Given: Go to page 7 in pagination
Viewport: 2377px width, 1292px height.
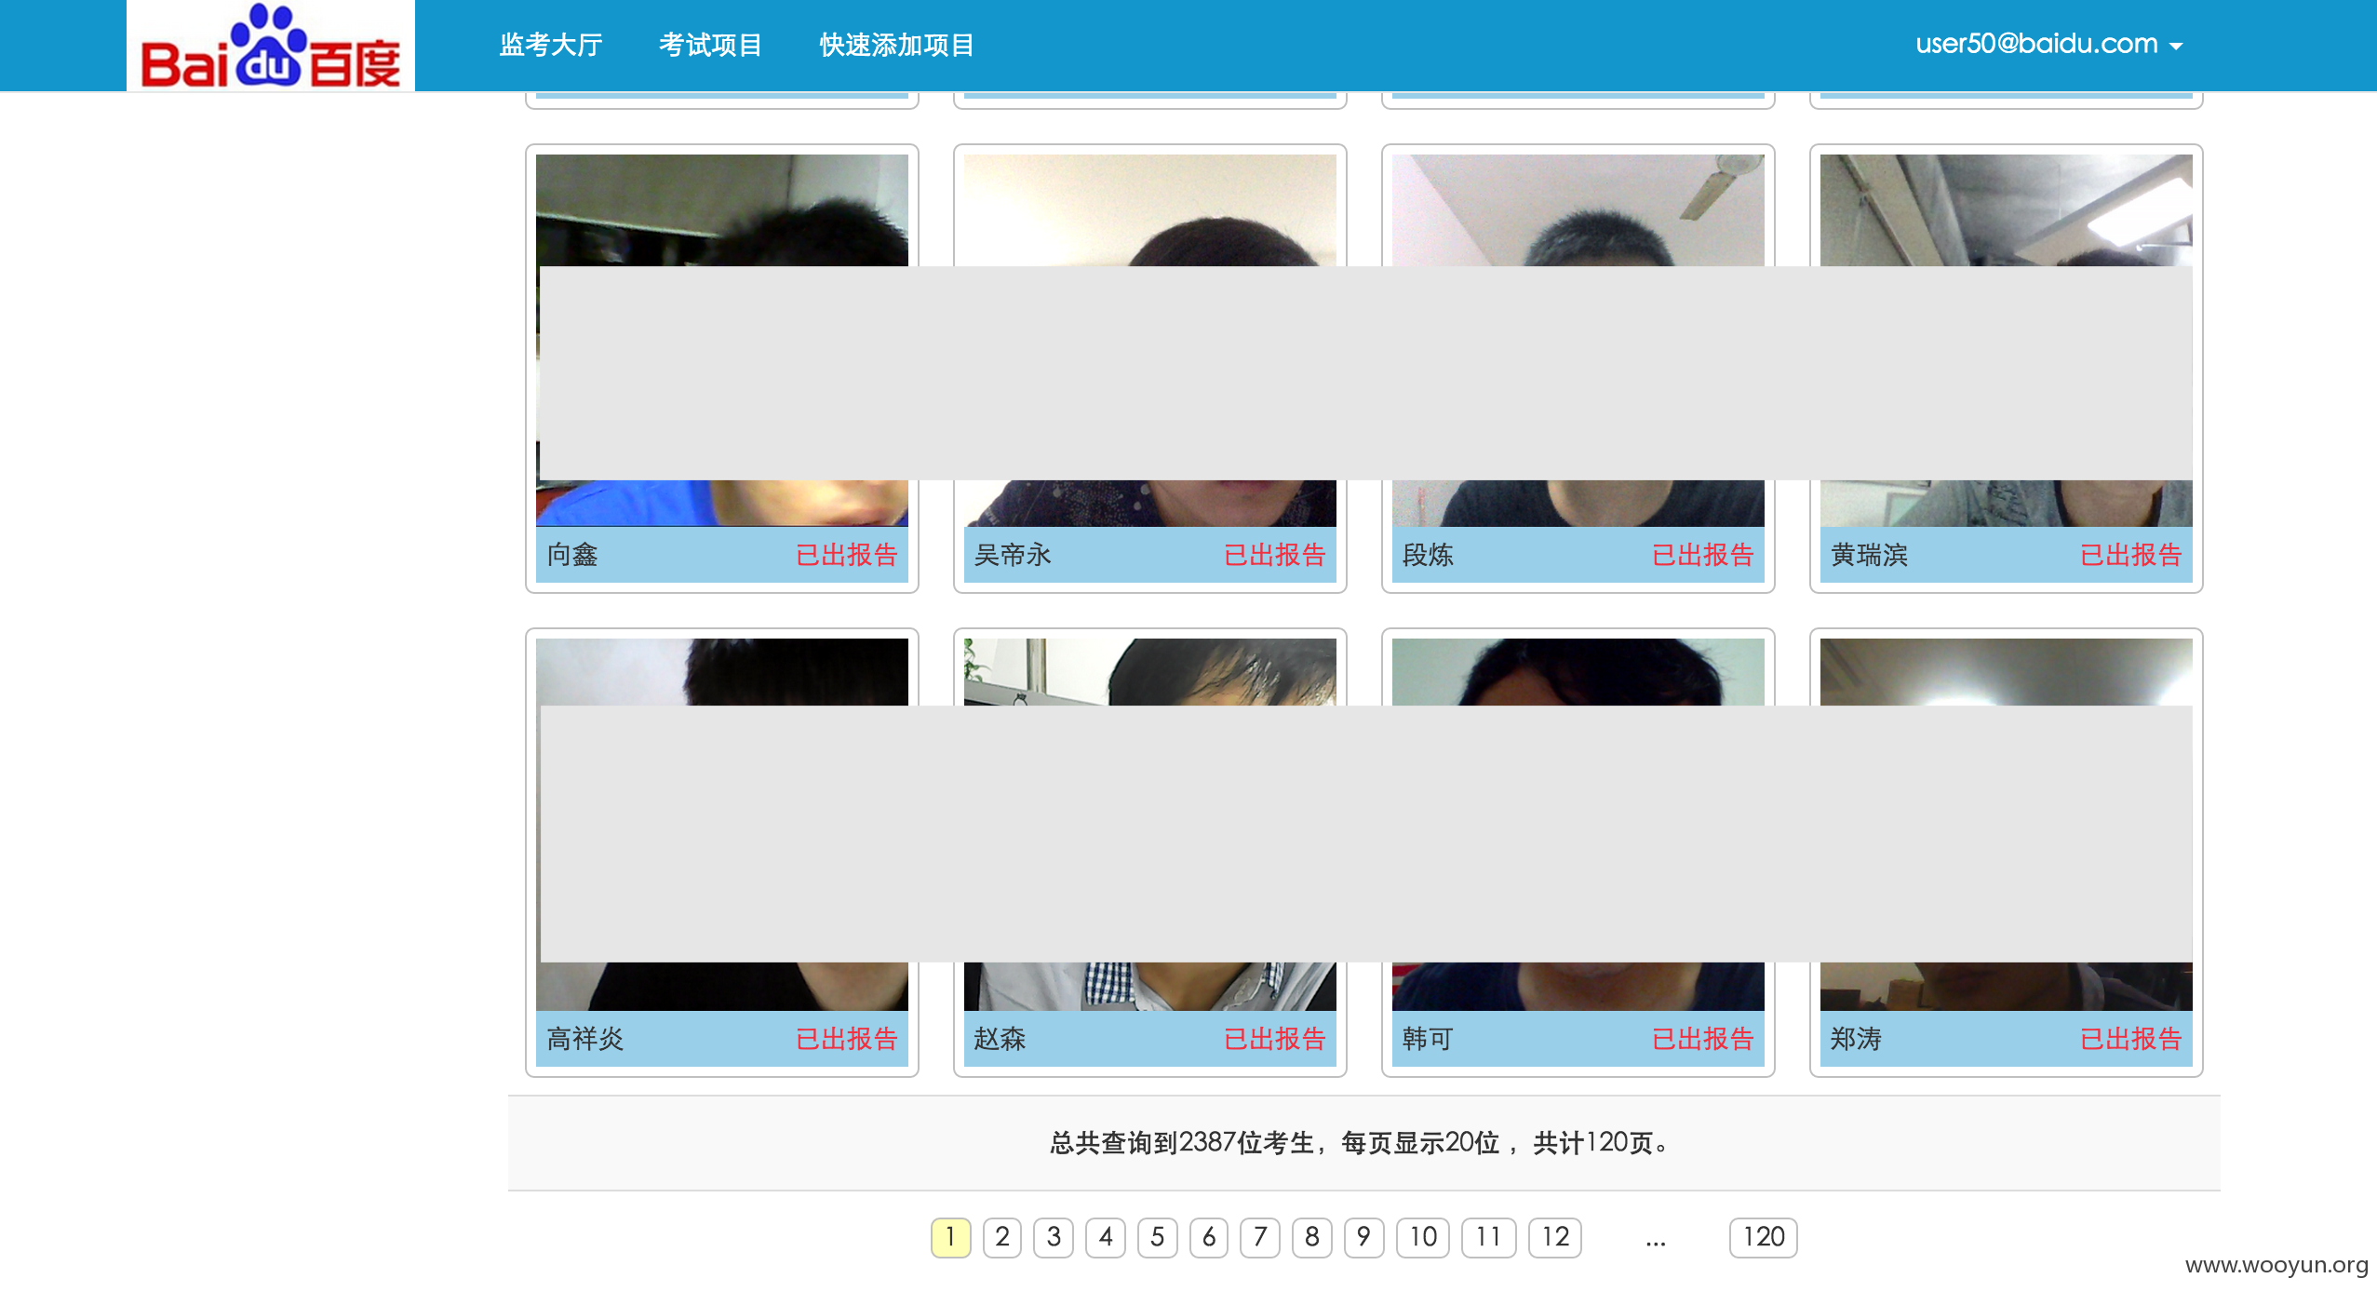Looking at the screenshot, I should [x=1260, y=1237].
